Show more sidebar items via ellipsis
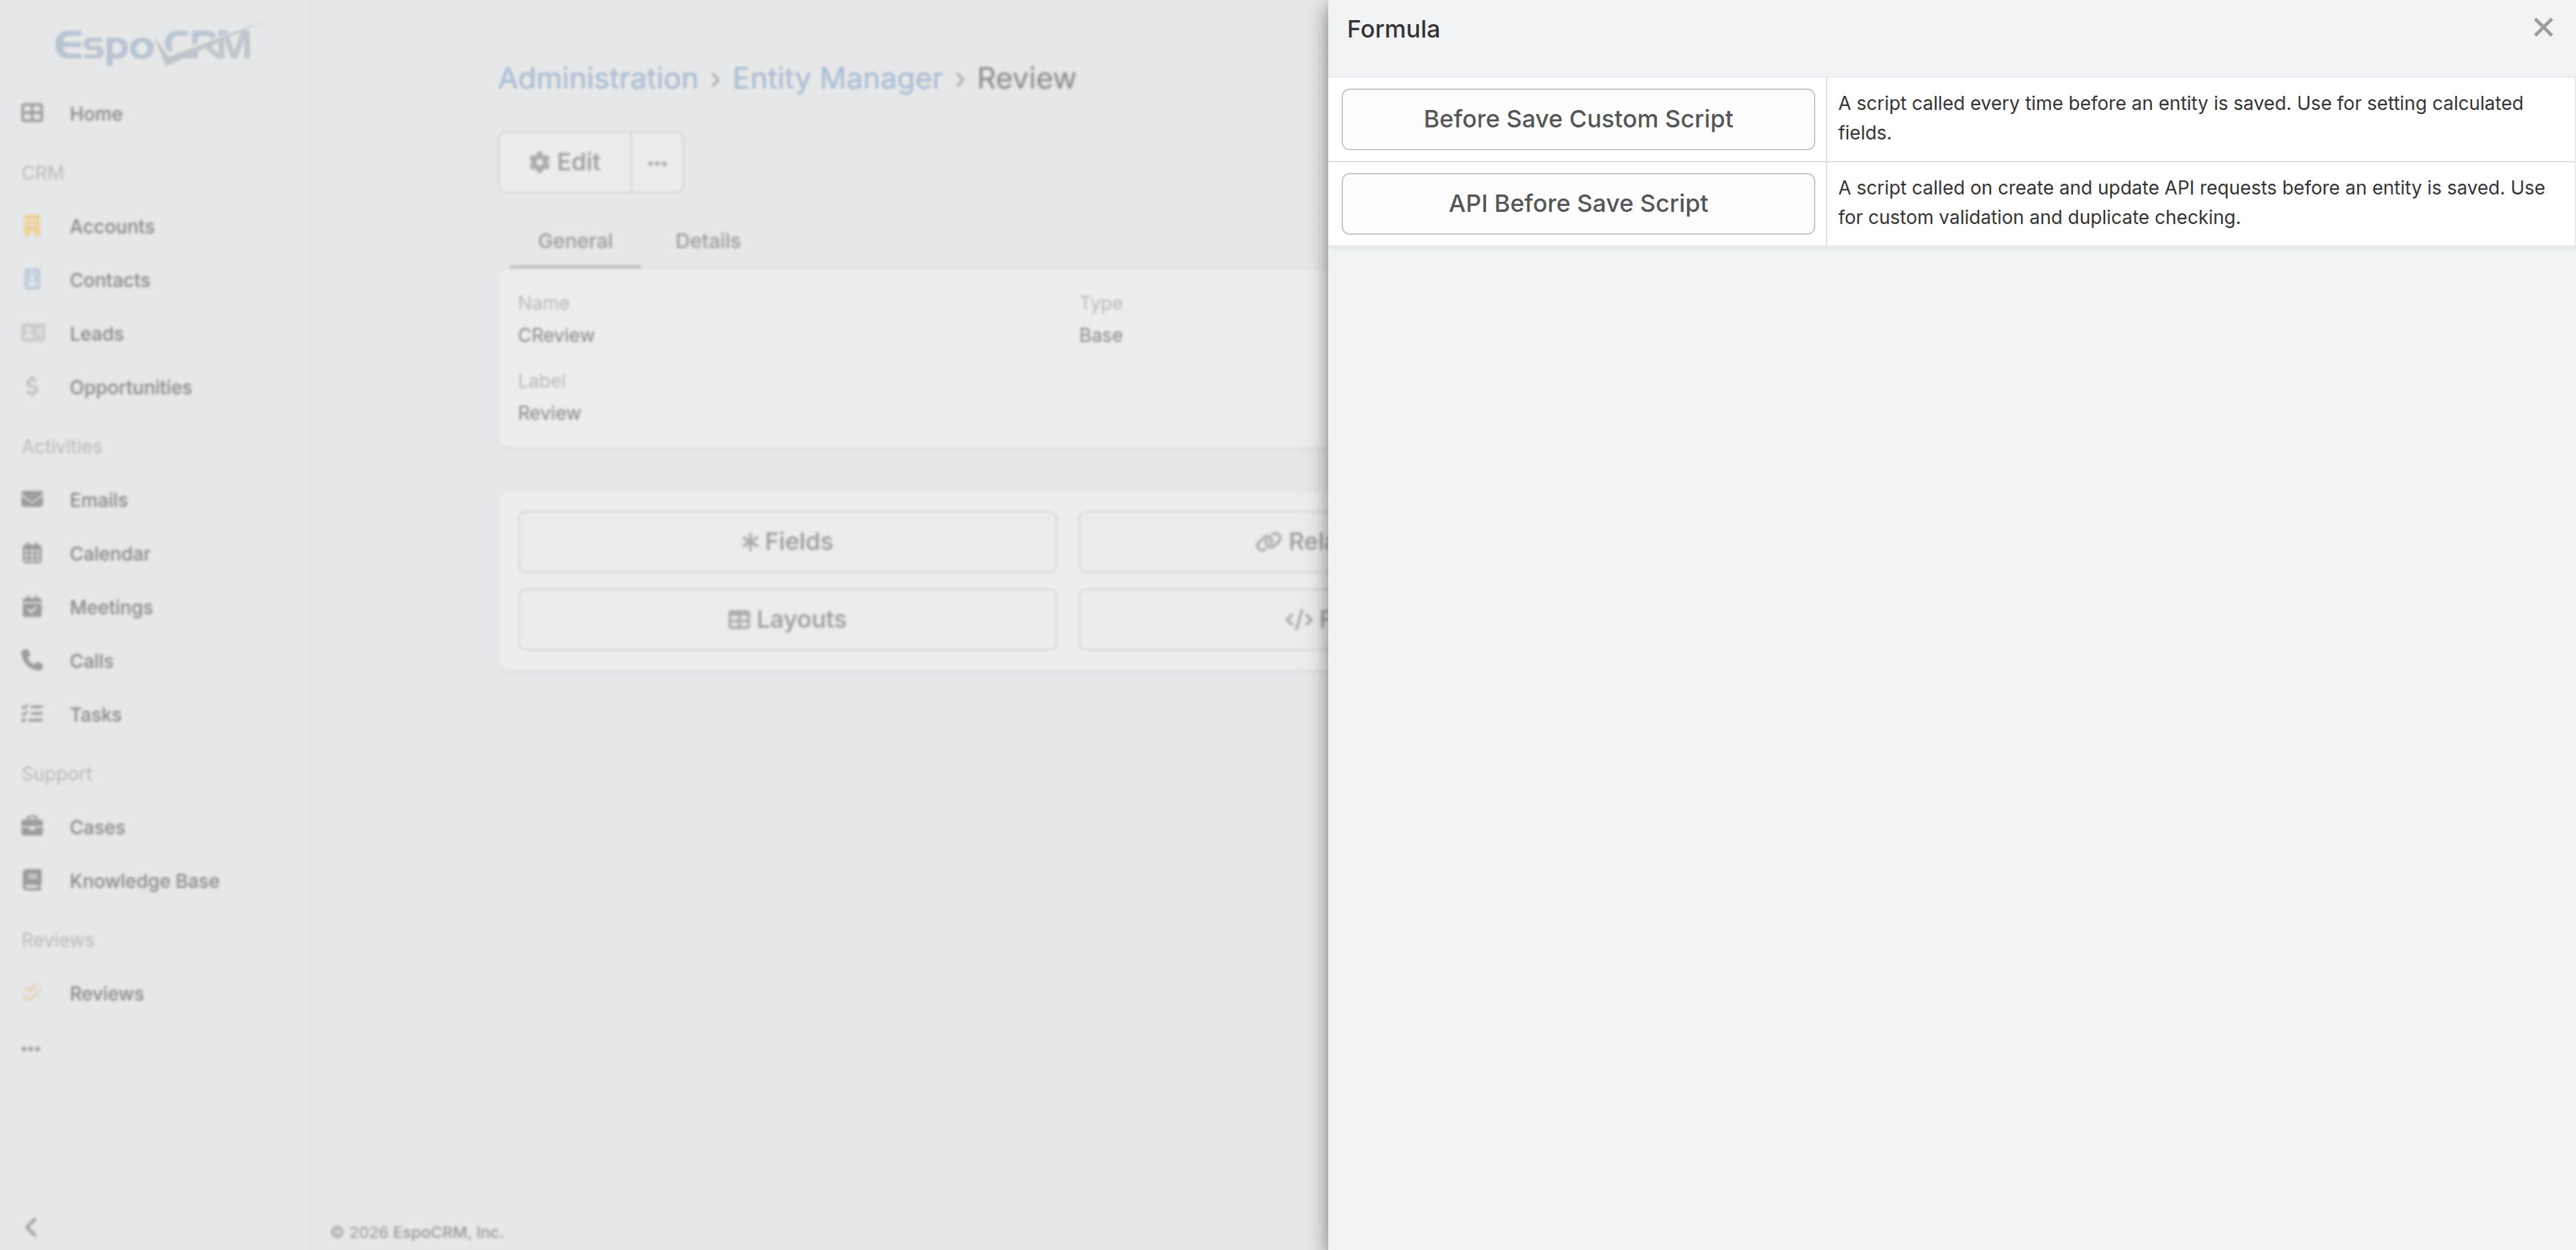2576x1250 pixels. (31, 1049)
